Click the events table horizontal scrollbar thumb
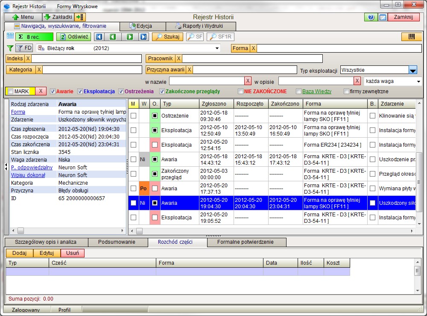 pyautogui.click(x=140, y=231)
